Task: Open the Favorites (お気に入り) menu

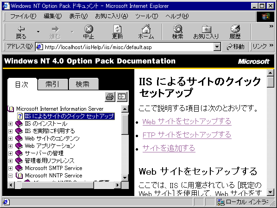Action: coord(111,16)
